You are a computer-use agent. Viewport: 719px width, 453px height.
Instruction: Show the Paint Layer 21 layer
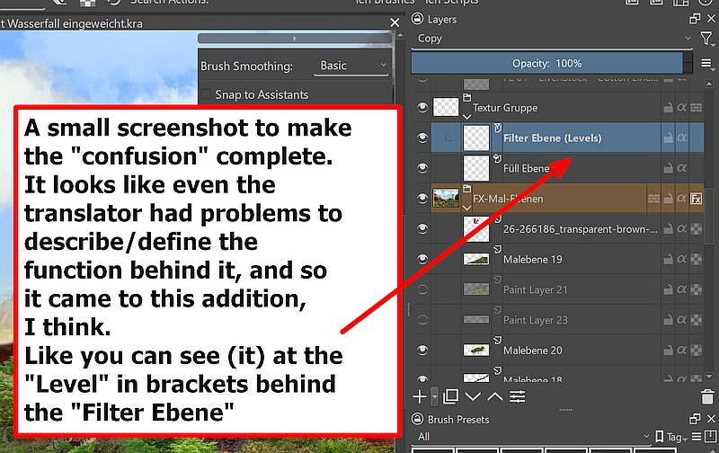coord(422,289)
